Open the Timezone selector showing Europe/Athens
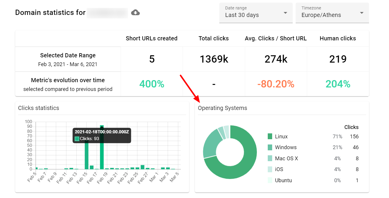Image resolution: width=389 pixels, height=198 pixels. (x=332, y=13)
